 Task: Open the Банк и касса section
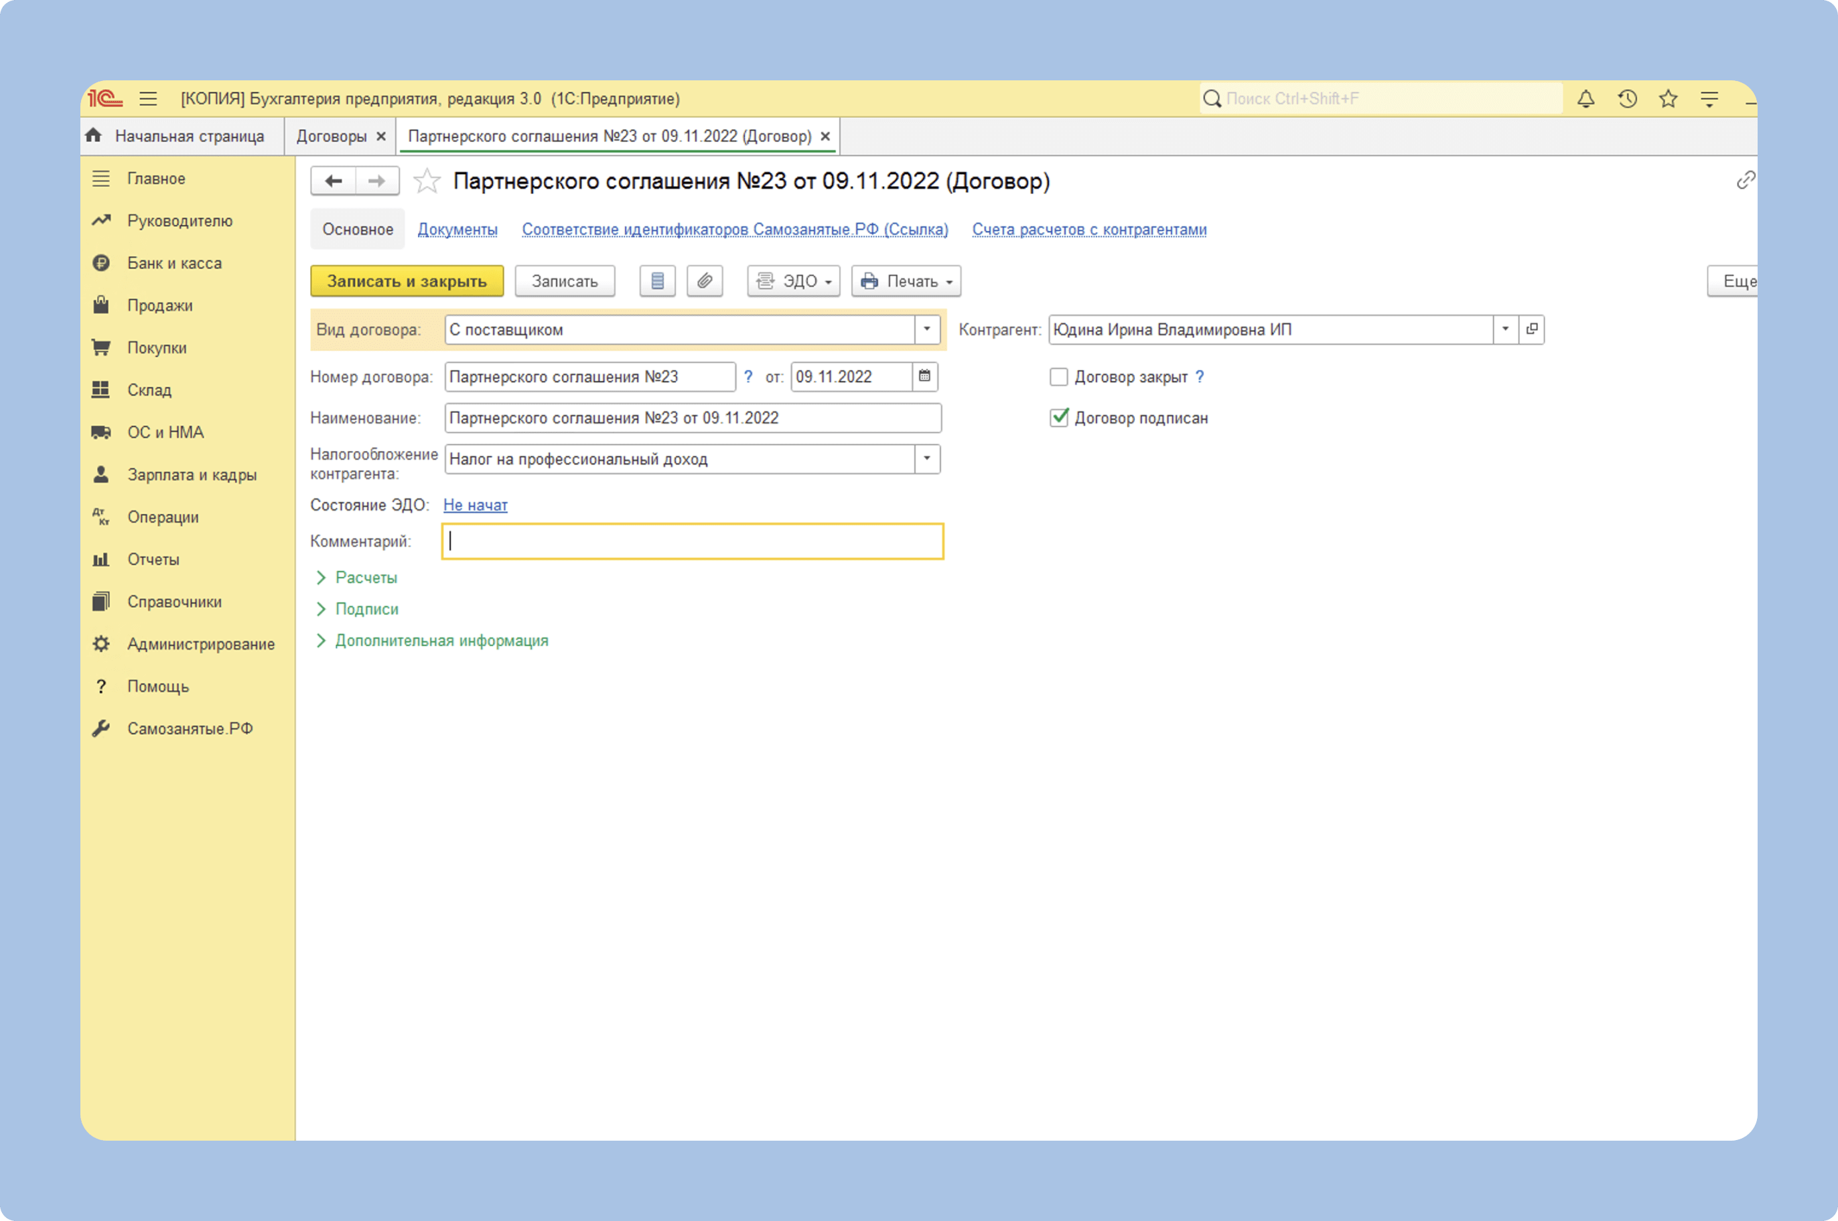(x=175, y=263)
